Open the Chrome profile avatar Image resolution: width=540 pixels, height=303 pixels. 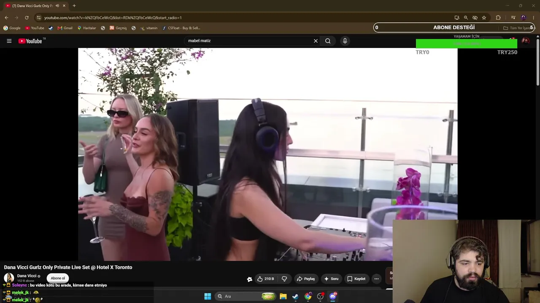coord(524,18)
